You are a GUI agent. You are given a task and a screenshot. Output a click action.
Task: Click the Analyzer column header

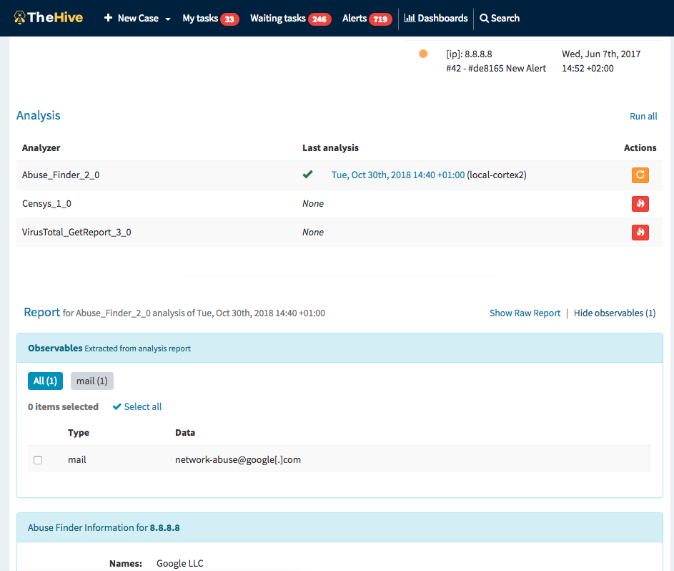click(x=41, y=147)
